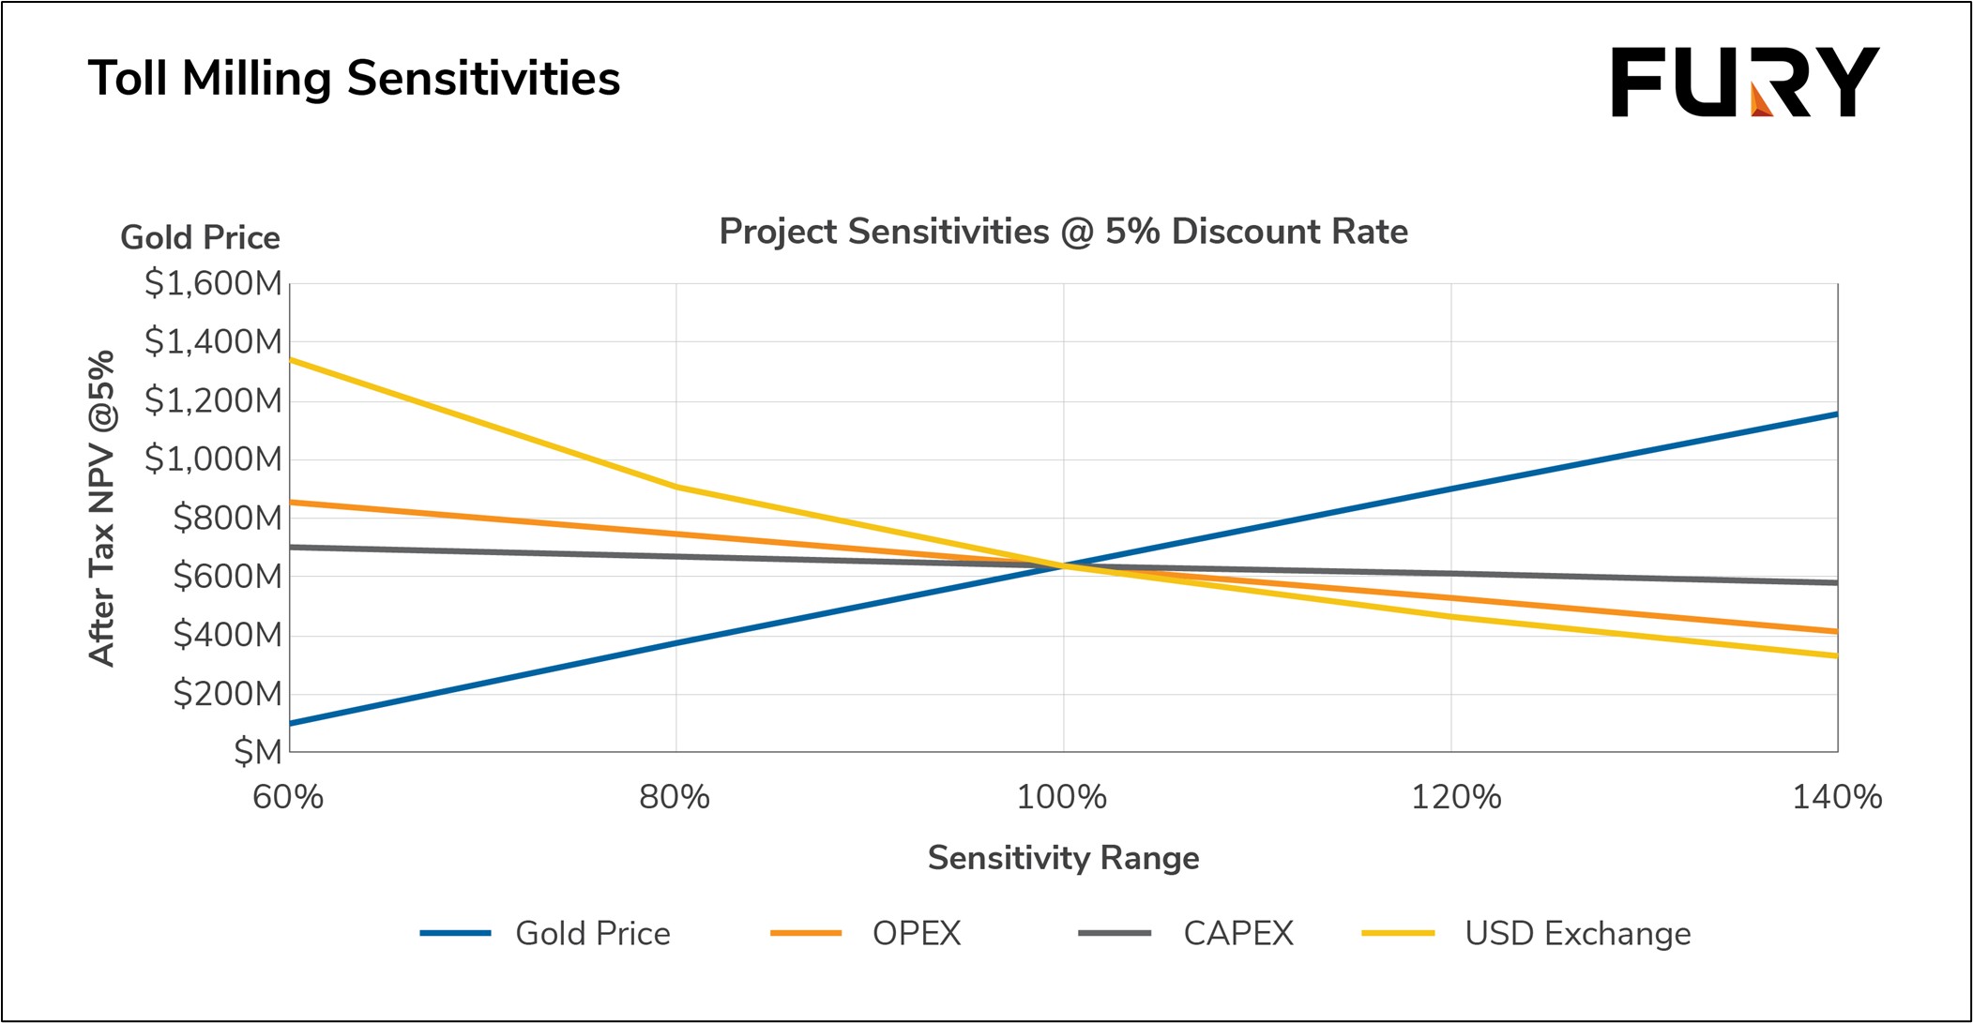Click the gray CAPEX legend line marker
The width and height of the screenshot is (1973, 1023).
click(1115, 933)
